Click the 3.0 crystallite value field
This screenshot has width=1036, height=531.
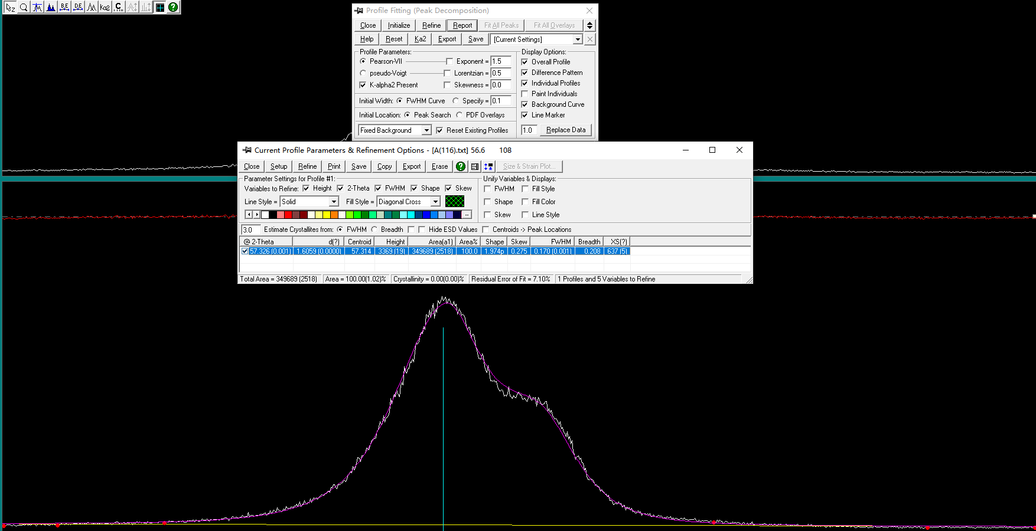pos(250,230)
